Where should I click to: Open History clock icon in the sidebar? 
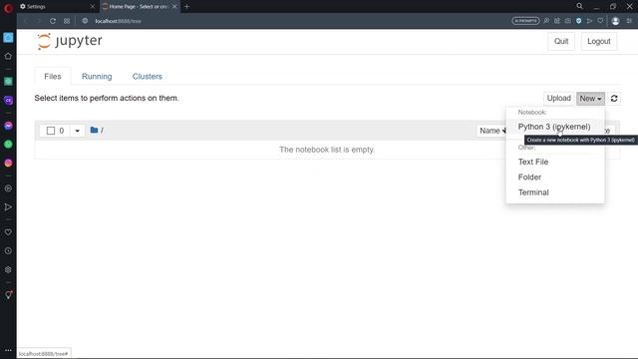pyautogui.click(x=8, y=251)
